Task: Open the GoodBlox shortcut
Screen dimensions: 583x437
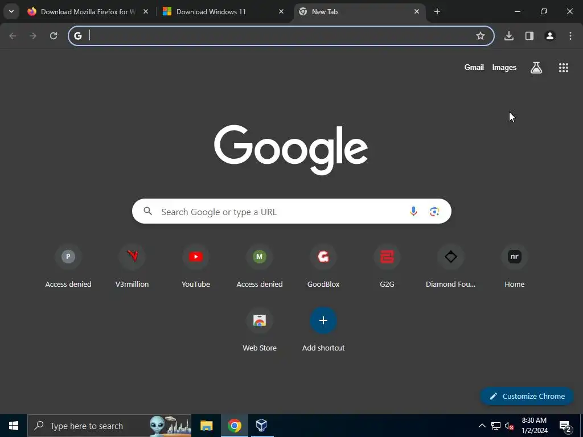Action: [x=323, y=267]
